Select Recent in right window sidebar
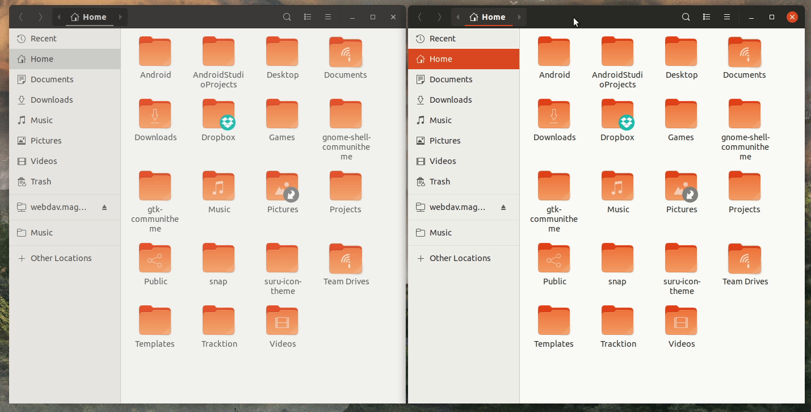The width and height of the screenshot is (811, 412). (x=464, y=39)
